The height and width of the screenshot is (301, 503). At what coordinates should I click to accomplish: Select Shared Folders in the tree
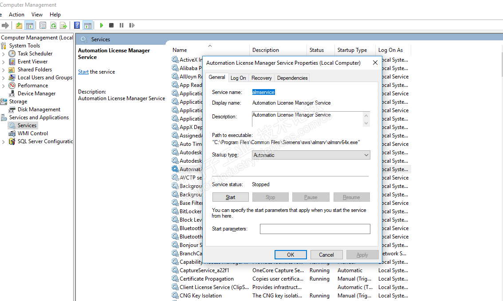tap(35, 70)
